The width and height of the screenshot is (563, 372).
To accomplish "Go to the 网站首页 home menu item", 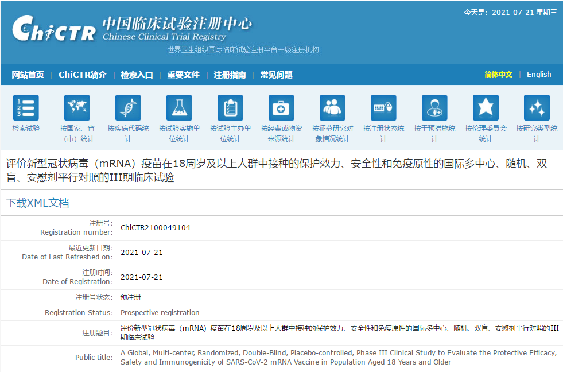I will [x=28, y=75].
